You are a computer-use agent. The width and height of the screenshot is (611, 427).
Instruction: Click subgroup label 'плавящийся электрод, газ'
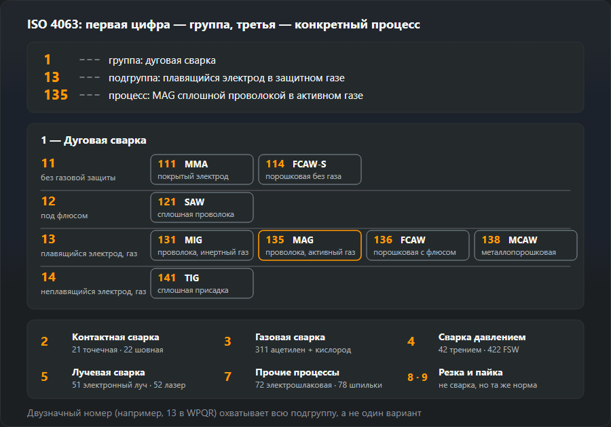pos(89,253)
